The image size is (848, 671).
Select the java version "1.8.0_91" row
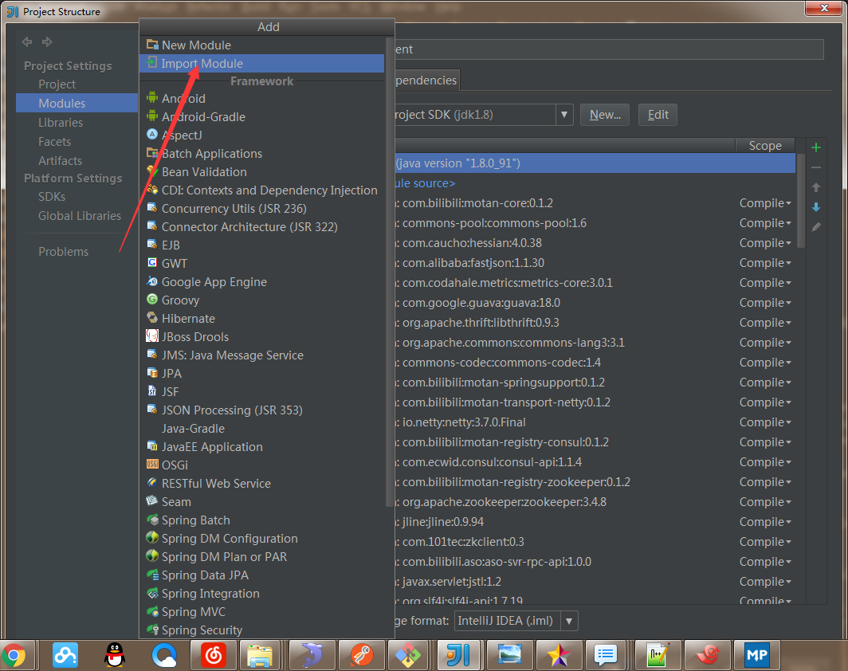click(x=595, y=163)
